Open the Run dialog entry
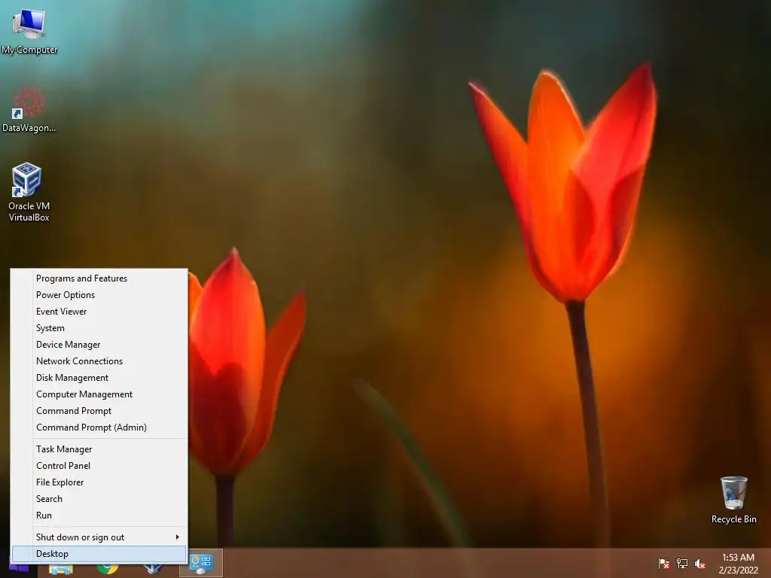 99,516
